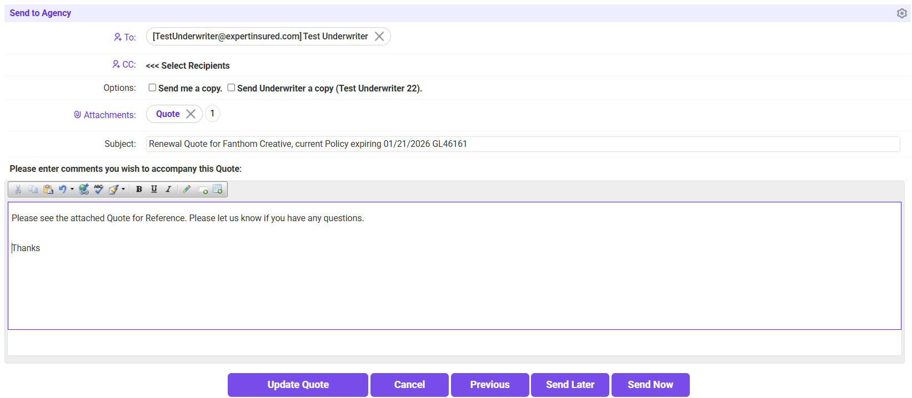Click the Insert hyperlink globe icon

point(84,190)
